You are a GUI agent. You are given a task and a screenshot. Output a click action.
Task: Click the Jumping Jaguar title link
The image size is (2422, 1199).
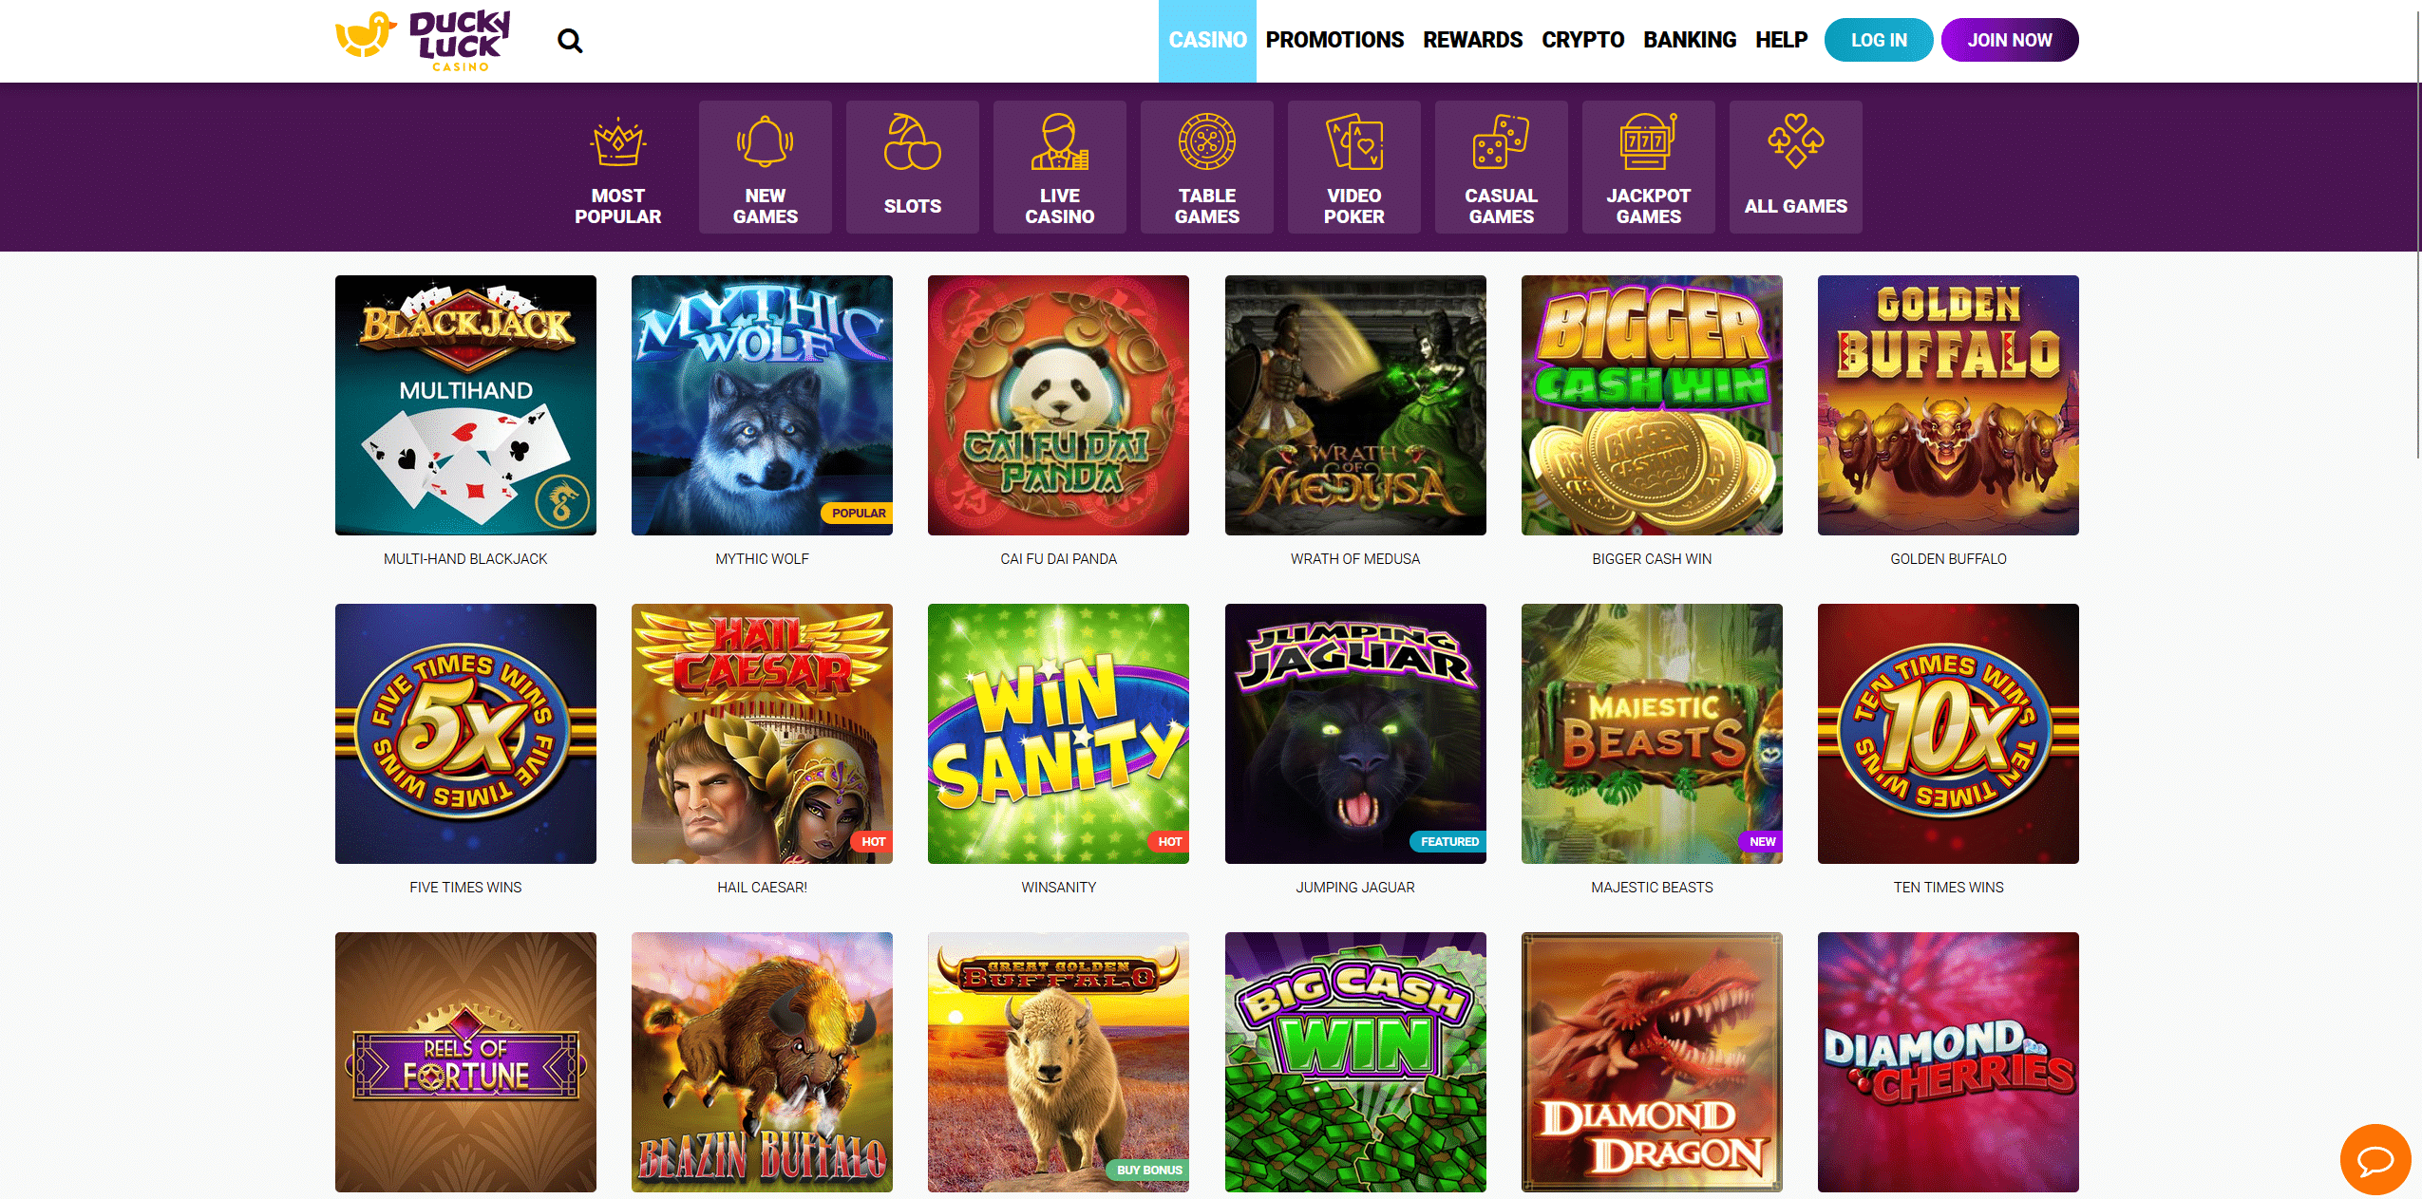(x=1355, y=887)
